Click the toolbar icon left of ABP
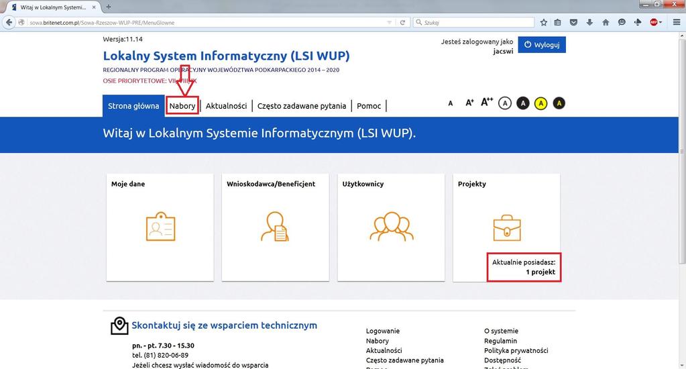 [x=638, y=22]
